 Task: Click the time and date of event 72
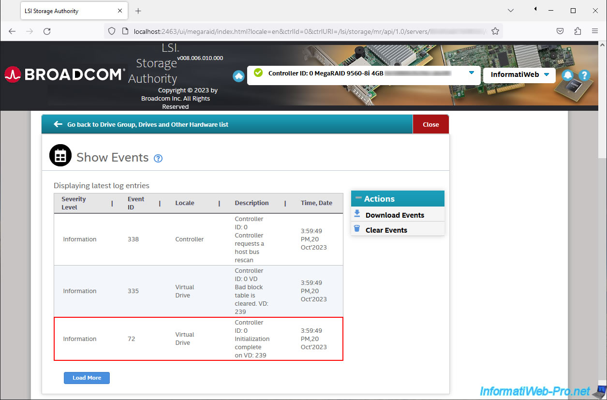[314, 339]
